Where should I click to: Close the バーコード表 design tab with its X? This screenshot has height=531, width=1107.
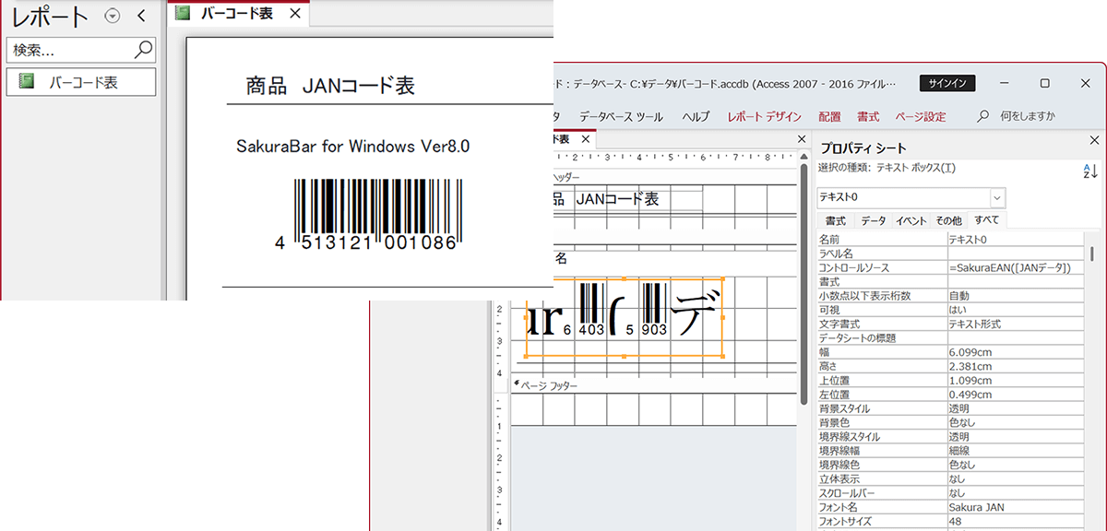tap(585, 139)
